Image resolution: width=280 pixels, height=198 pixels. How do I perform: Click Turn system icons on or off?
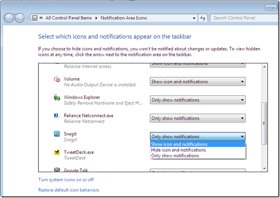(66, 179)
